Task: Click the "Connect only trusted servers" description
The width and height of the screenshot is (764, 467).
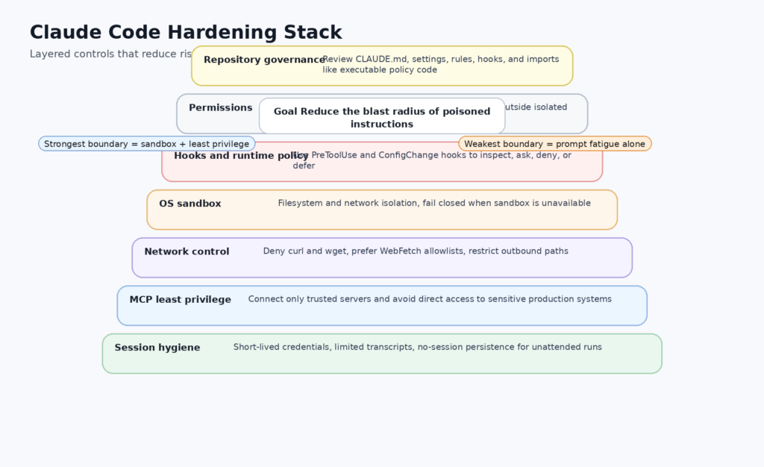Action: point(429,299)
